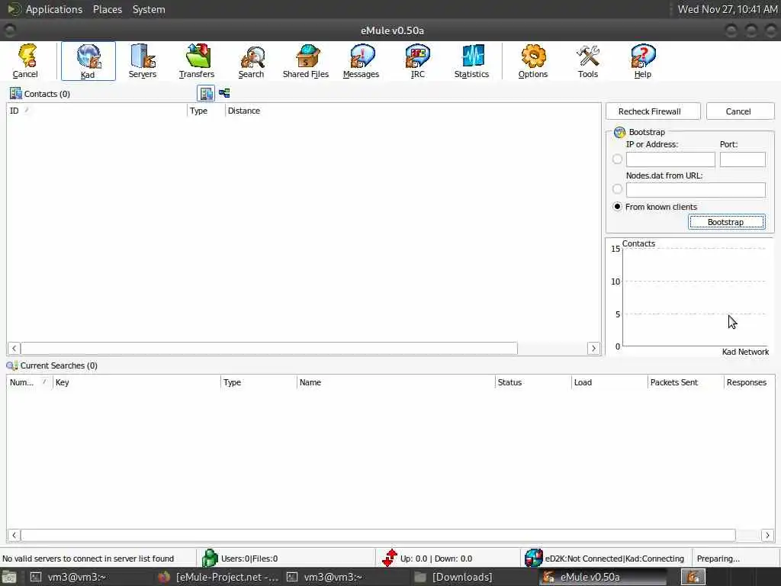
Task: Click the eMule tray icon in the taskbar
Action: [693, 577]
